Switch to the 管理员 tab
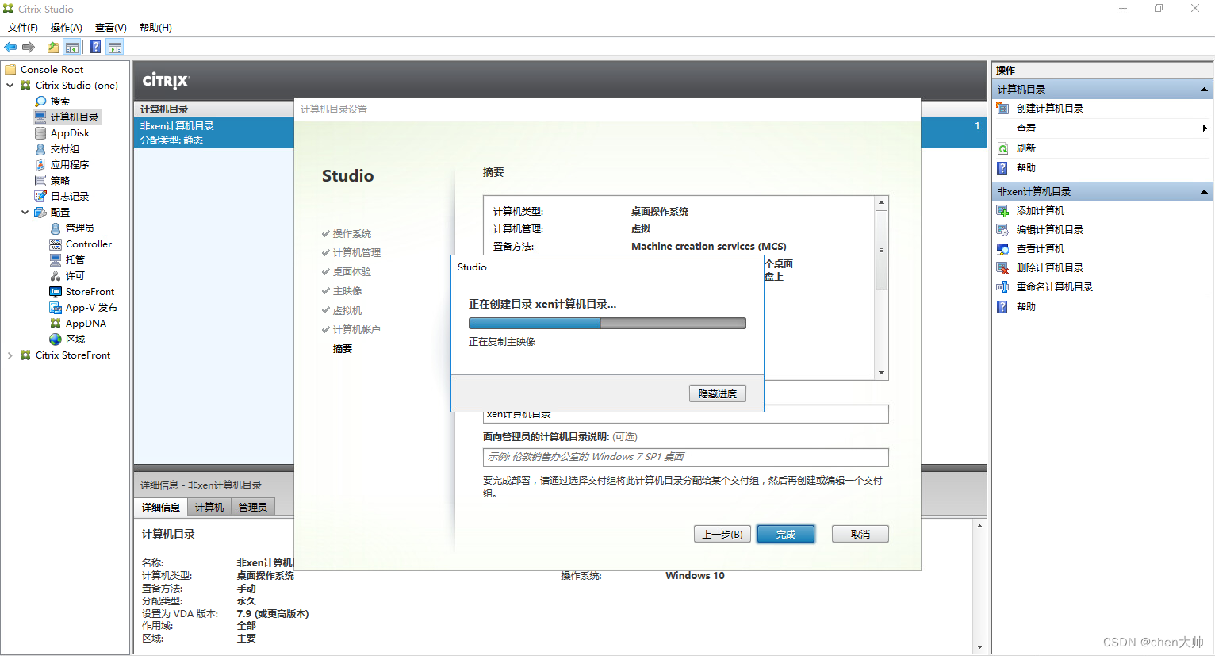The width and height of the screenshot is (1215, 656). 253,508
